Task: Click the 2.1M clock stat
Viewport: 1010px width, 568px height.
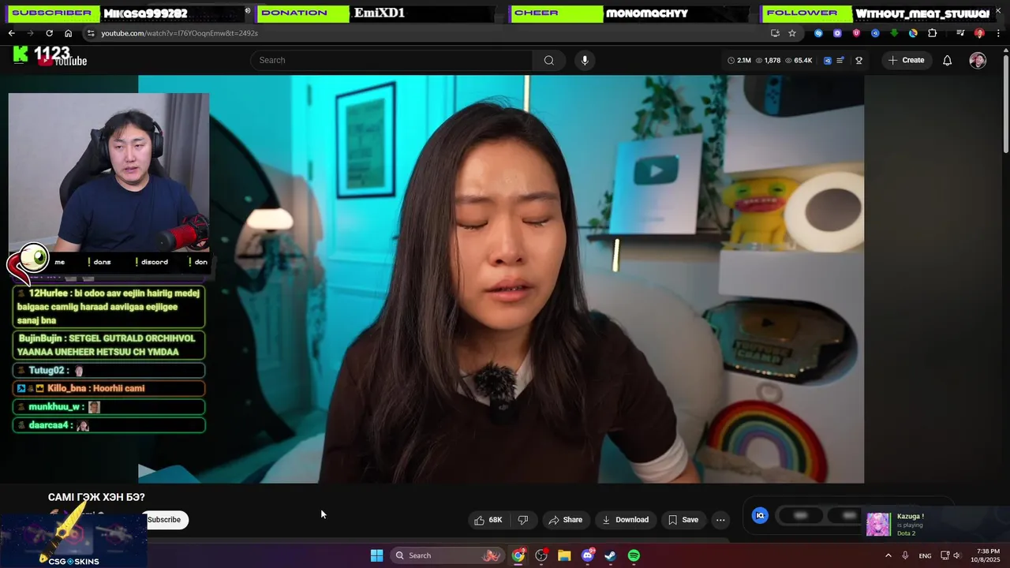Action: (x=739, y=60)
